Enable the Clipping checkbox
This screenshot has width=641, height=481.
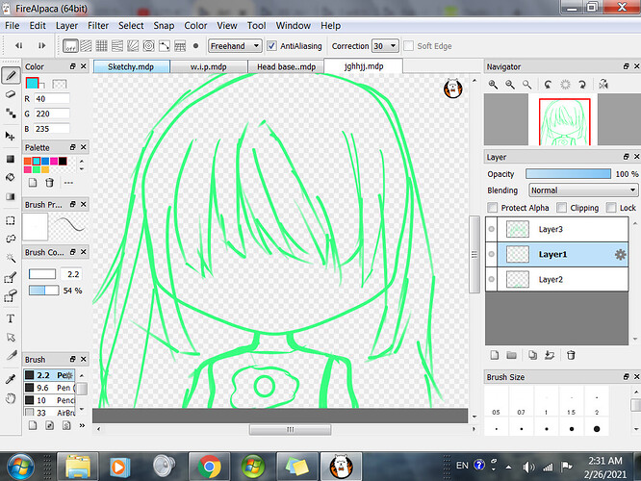[x=562, y=208]
